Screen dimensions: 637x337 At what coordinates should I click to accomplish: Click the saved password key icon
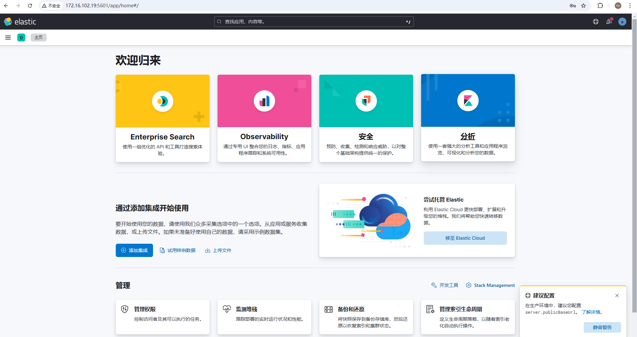[573, 6]
